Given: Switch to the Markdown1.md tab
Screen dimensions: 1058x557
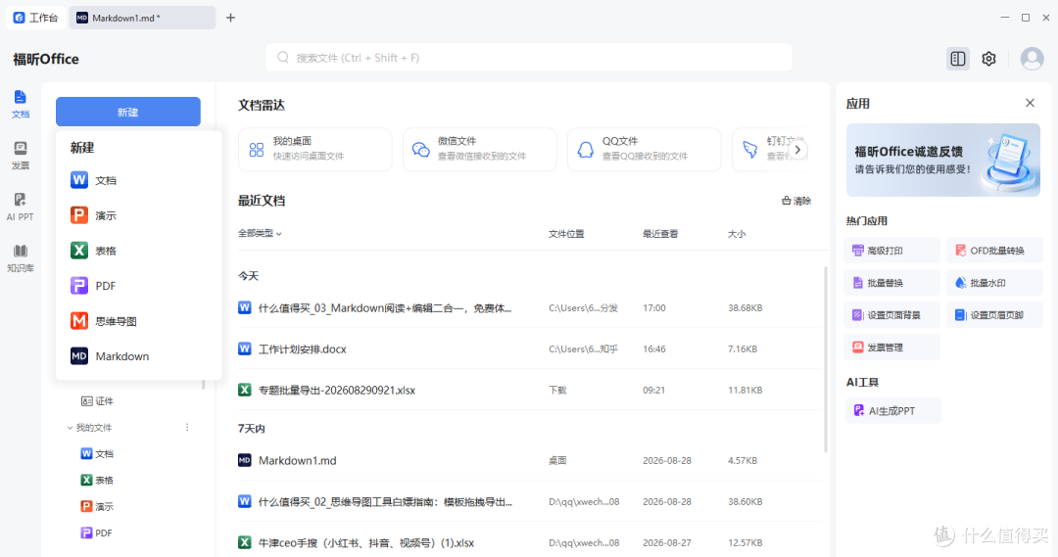Looking at the screenshot, I should click(142, 18).
